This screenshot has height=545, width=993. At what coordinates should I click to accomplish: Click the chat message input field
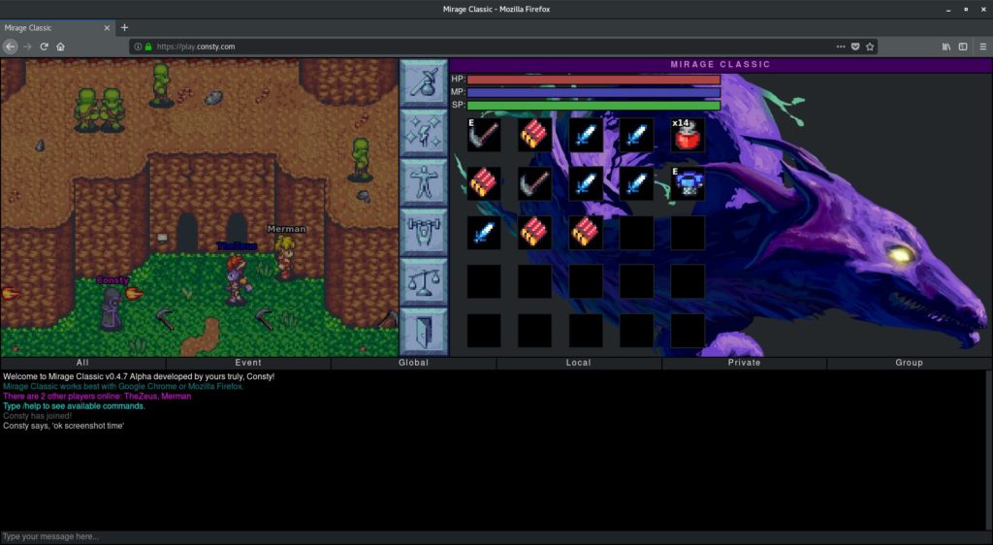coord(485,536)
